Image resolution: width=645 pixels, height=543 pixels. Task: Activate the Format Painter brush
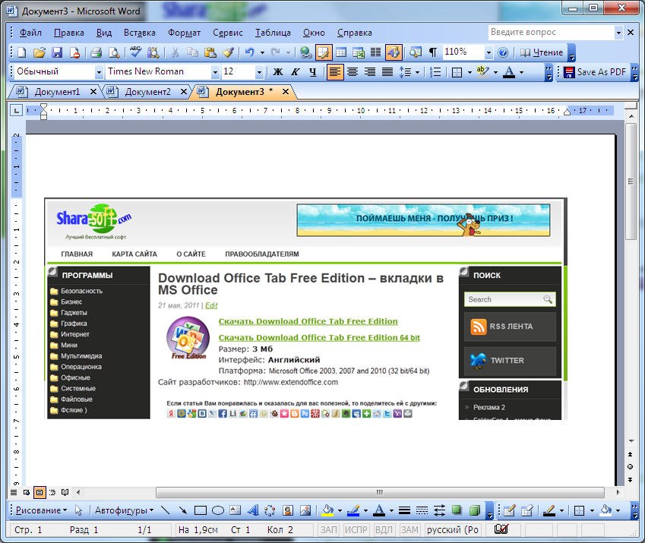pos(229,52)
